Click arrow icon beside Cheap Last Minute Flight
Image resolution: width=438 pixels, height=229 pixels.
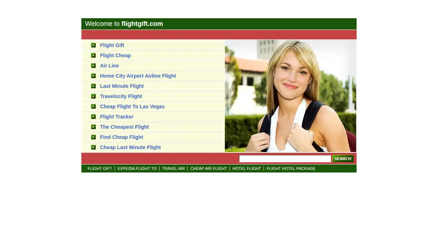tap(93, 147)
